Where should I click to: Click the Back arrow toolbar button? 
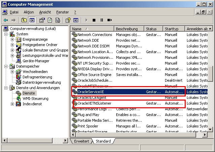coord(6,20)
